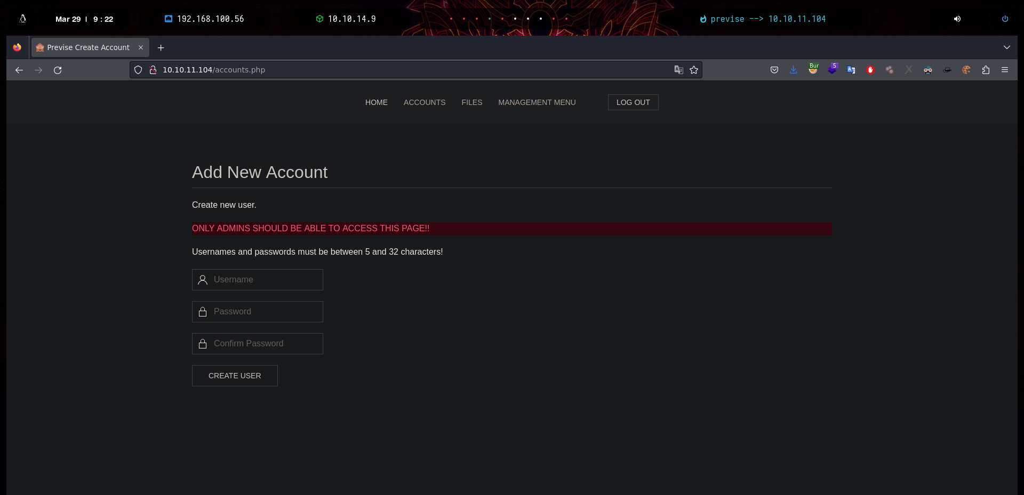1024x495 pixels.
Task: Click the CREATE USER button
Action: coord(235,376)
